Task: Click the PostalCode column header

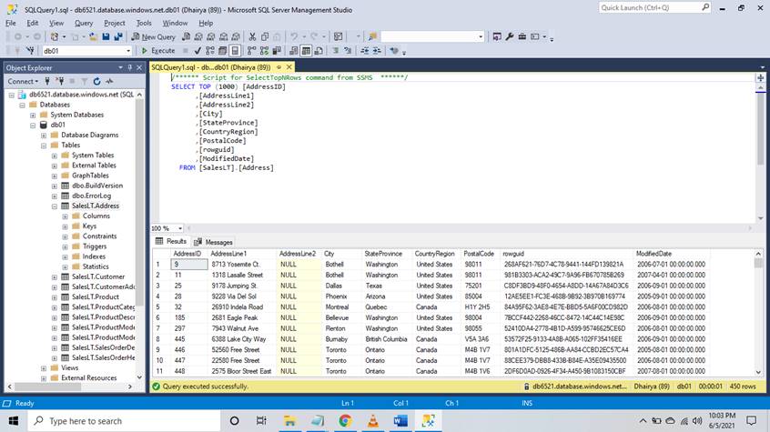Action: tap(480, 254)
